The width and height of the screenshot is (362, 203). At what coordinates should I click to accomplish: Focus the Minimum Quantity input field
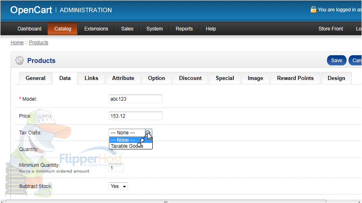[116, 168]
